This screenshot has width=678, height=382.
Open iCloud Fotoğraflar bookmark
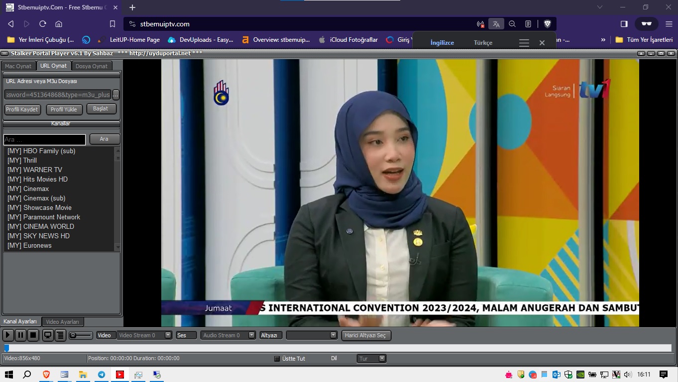tap(348, 40)
